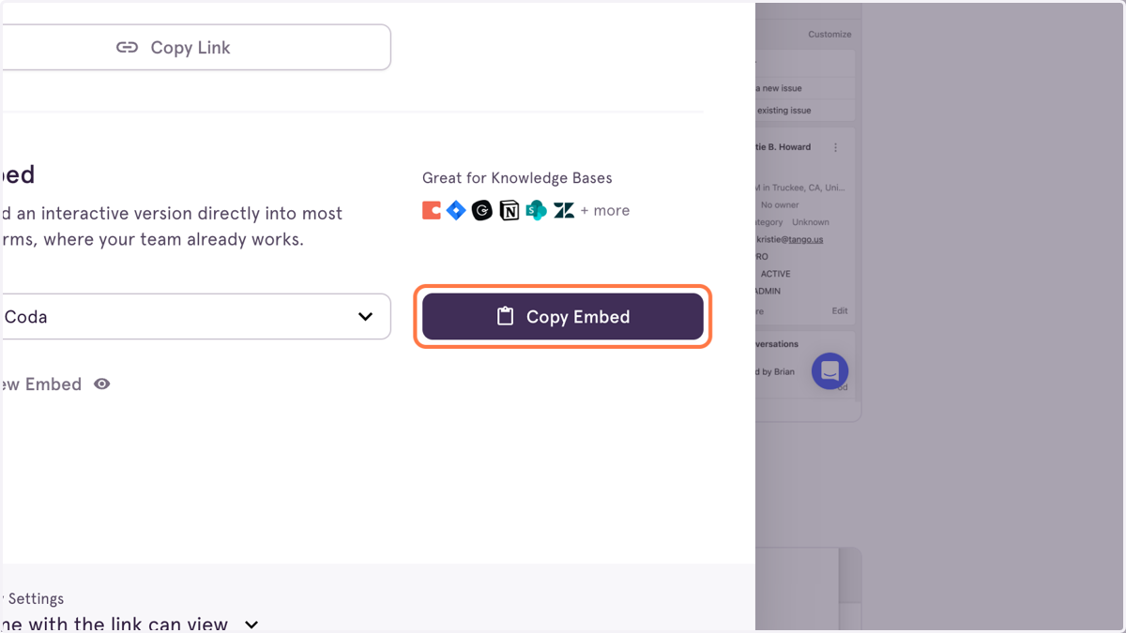Click the Coda knowledge base icon
Image resolution: width=1126 pixels, height=633 pixels.
(x=432, y=210)
